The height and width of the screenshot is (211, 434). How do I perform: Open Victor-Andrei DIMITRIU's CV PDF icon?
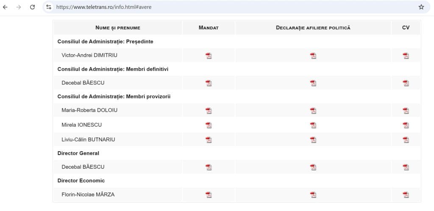coord(406,56)
